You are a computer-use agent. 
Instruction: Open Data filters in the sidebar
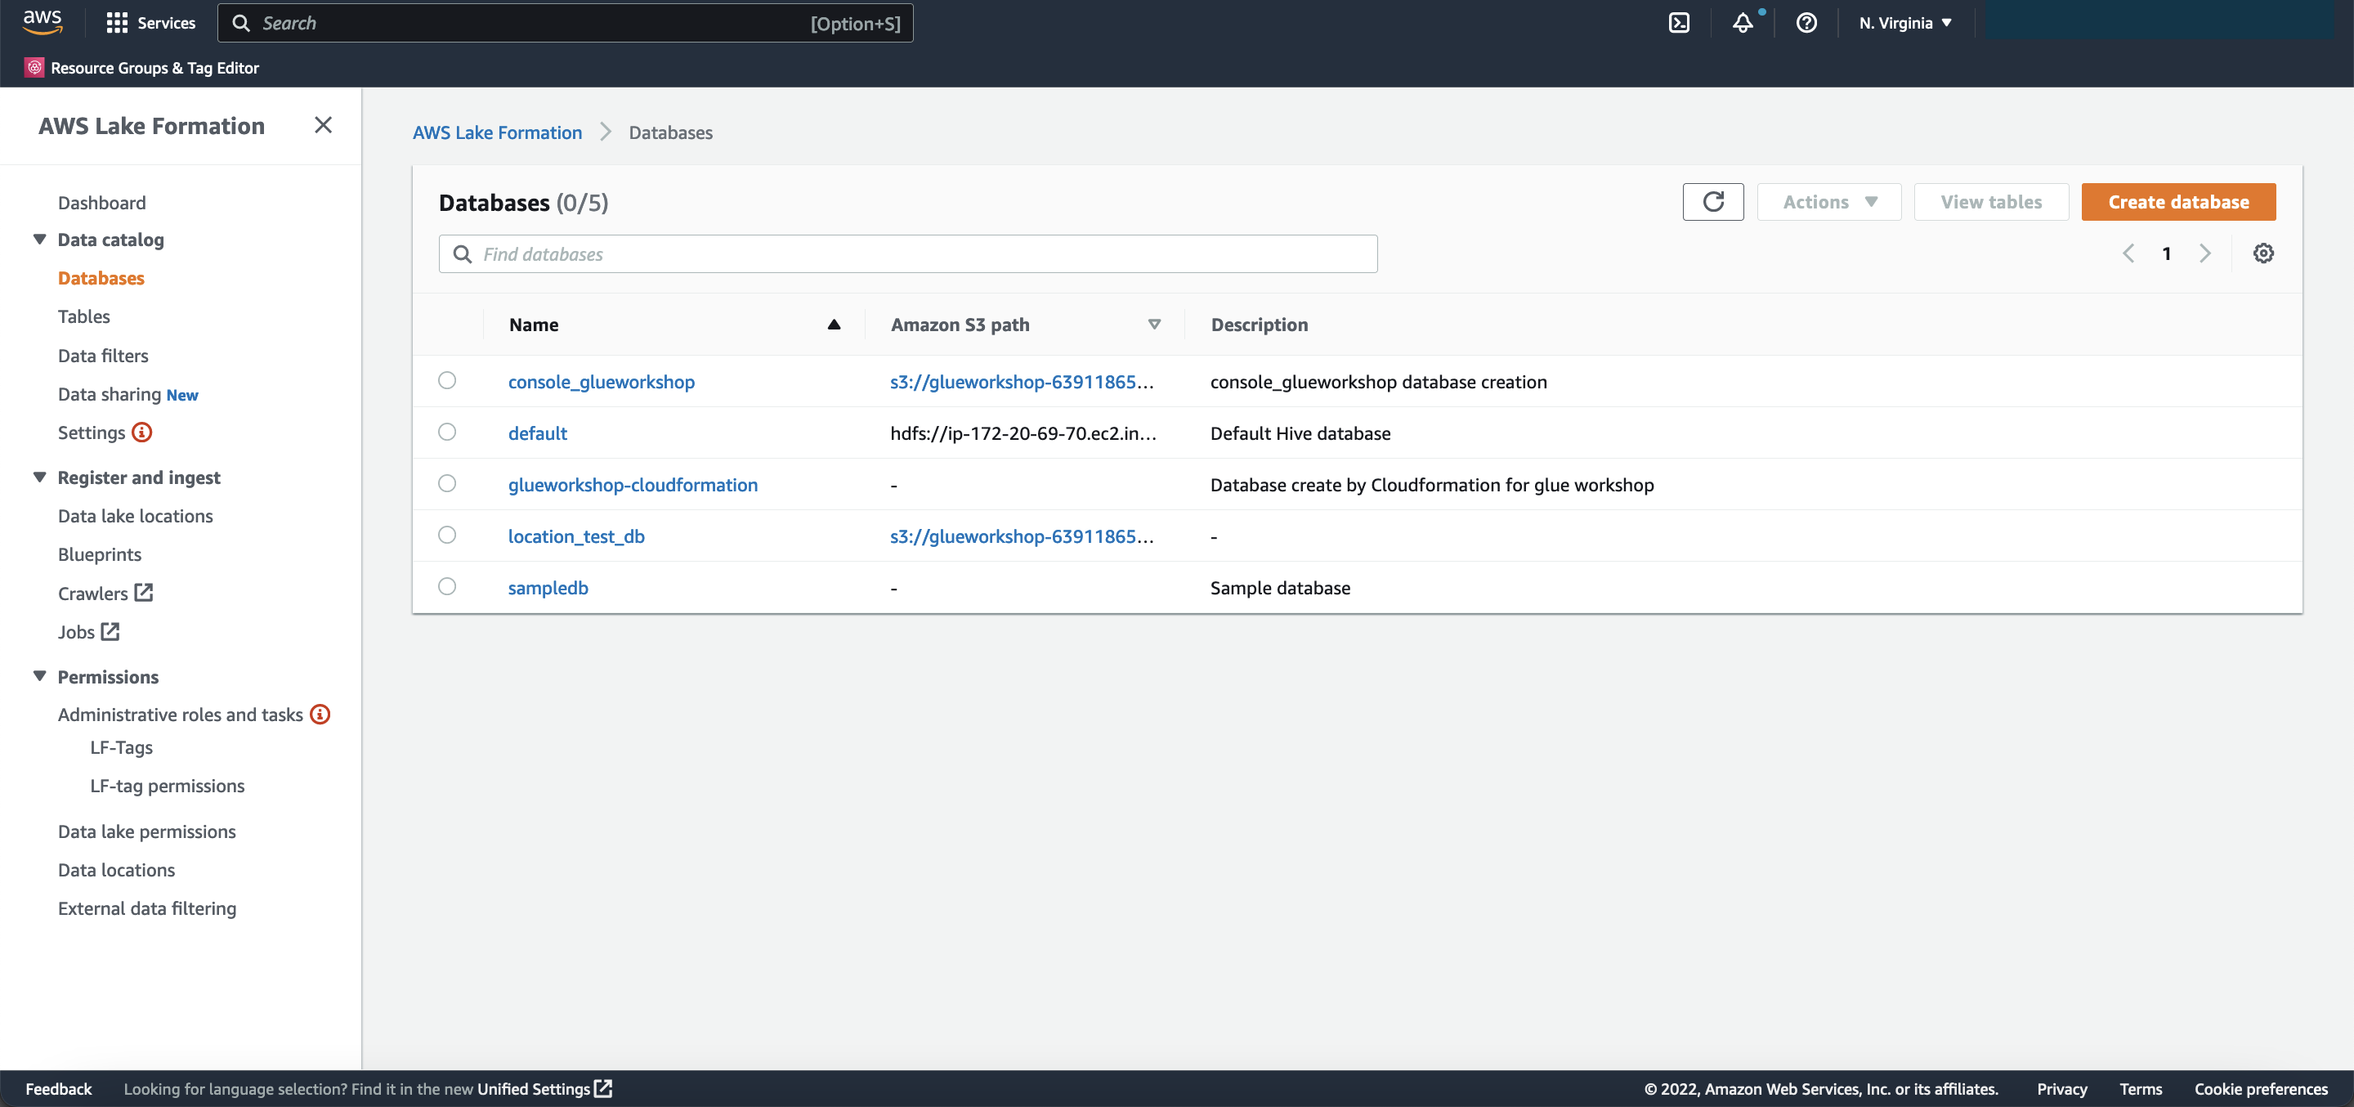pyautogui.click(x=102, y=356)
